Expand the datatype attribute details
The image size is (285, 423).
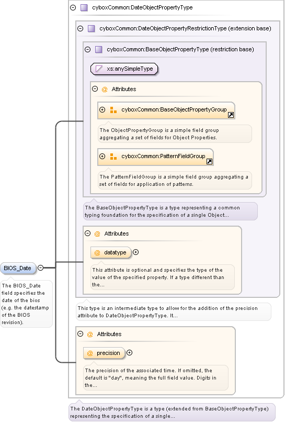136,252
